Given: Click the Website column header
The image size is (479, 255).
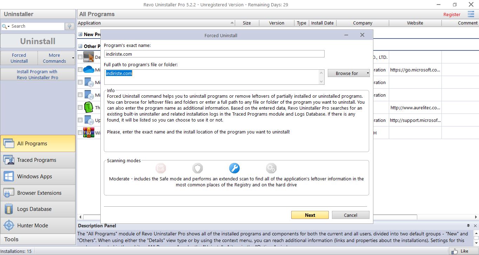Looking at the screenshot, I should (415, 23).
